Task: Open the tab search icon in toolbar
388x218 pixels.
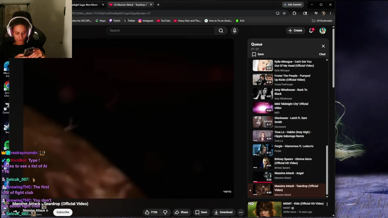Action: click(305, 13)
